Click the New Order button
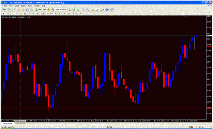 coord(41,10)
